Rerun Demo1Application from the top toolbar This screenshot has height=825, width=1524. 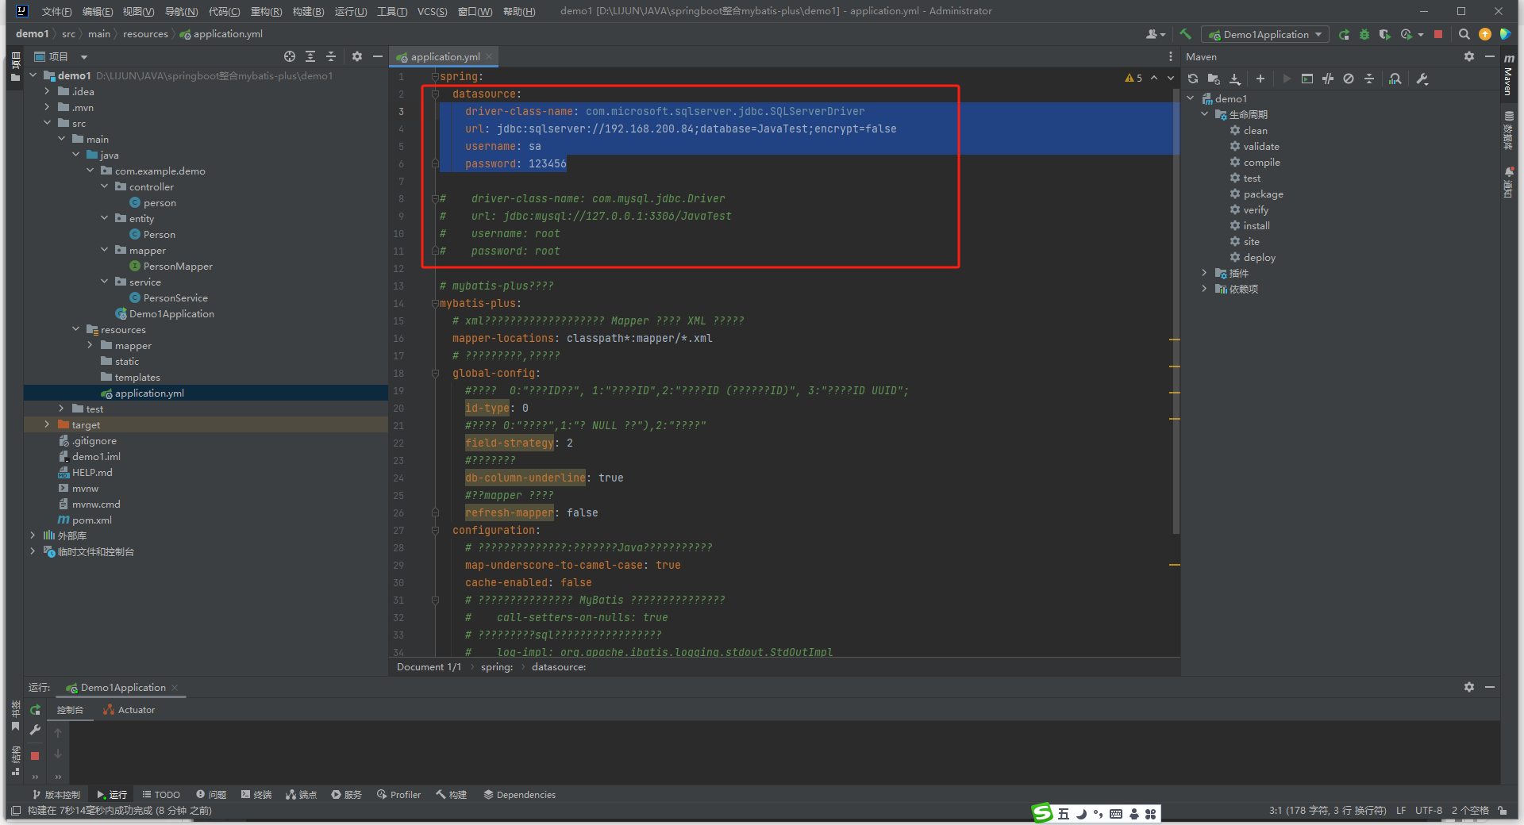click(1344, 34)
